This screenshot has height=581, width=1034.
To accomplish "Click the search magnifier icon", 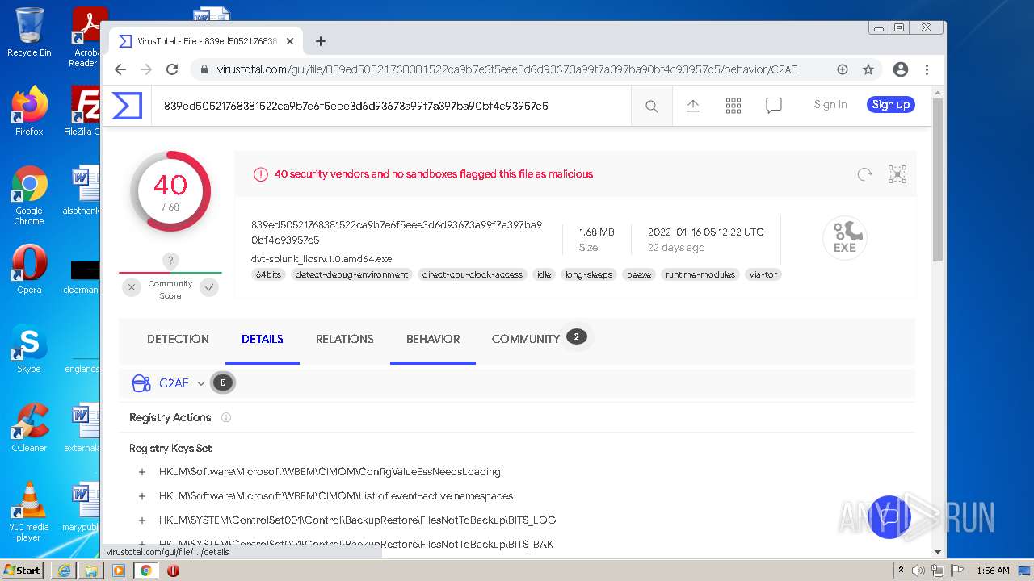I will coord(651,106).
